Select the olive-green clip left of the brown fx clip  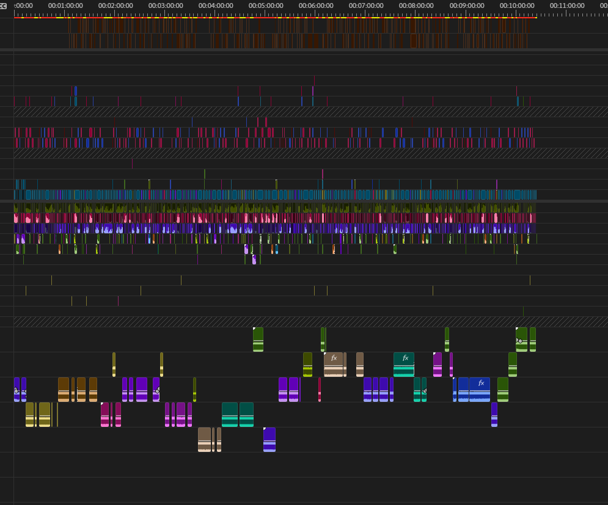pyautogui.click(x=307, y=365)
